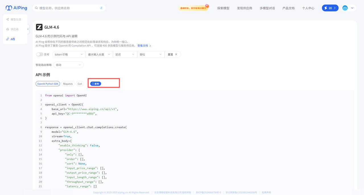
Task: Open the 延迟 dropdown
Action: click(125, 54)
